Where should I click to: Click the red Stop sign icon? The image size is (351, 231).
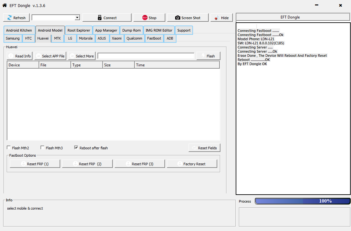pyautogui.click(x=145, y=18)
